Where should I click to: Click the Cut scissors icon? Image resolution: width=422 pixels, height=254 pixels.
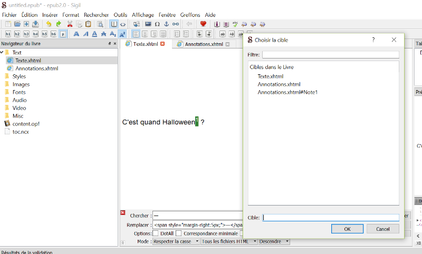(70, 24)
